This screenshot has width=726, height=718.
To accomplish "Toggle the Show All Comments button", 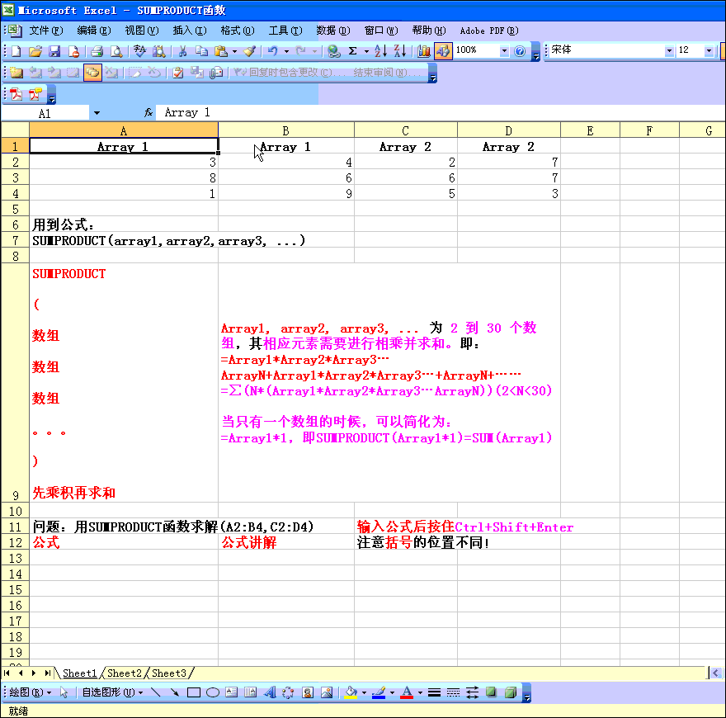I will [x=92, y=73].
